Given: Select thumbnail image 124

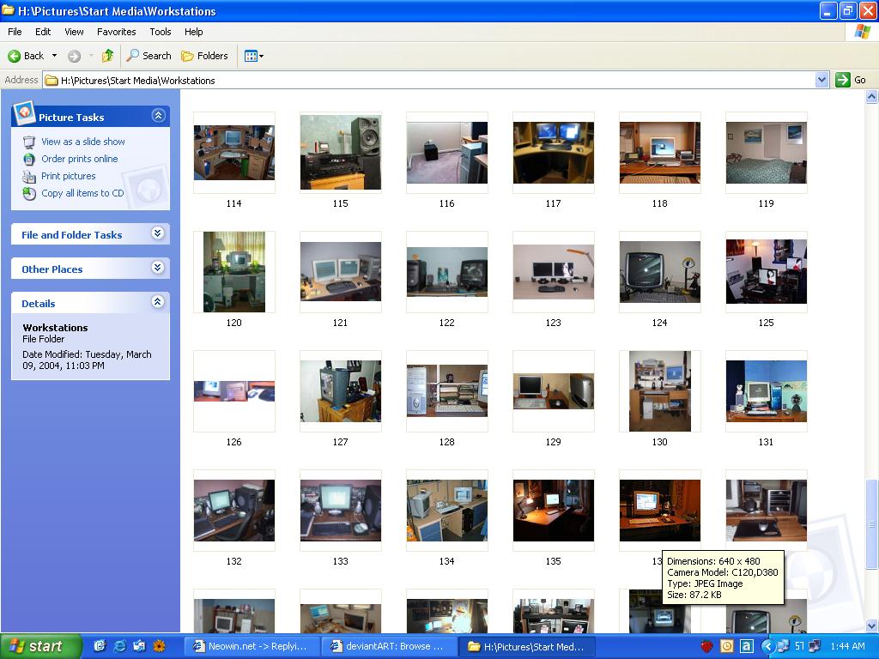Looking at the screenshot, I should (x=659, y=272).
